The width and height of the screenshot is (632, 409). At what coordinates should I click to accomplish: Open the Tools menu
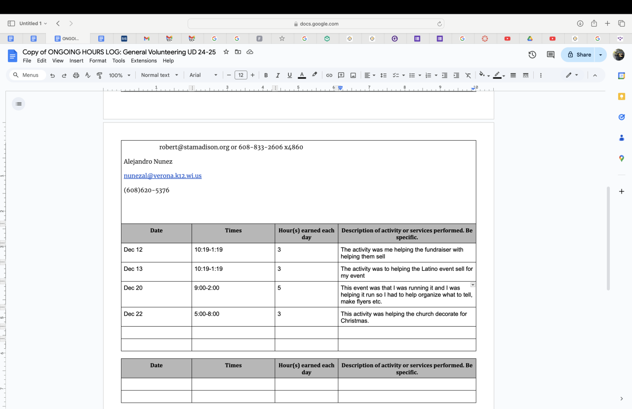tap(118, 61)
